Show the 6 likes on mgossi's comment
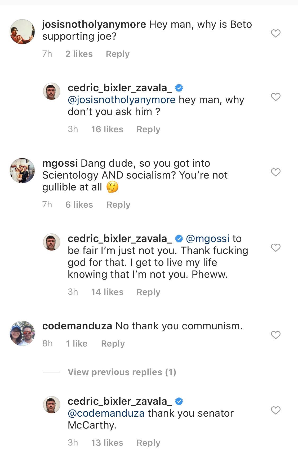This screenshot has height=455, width=298. [x=79, y=205]
